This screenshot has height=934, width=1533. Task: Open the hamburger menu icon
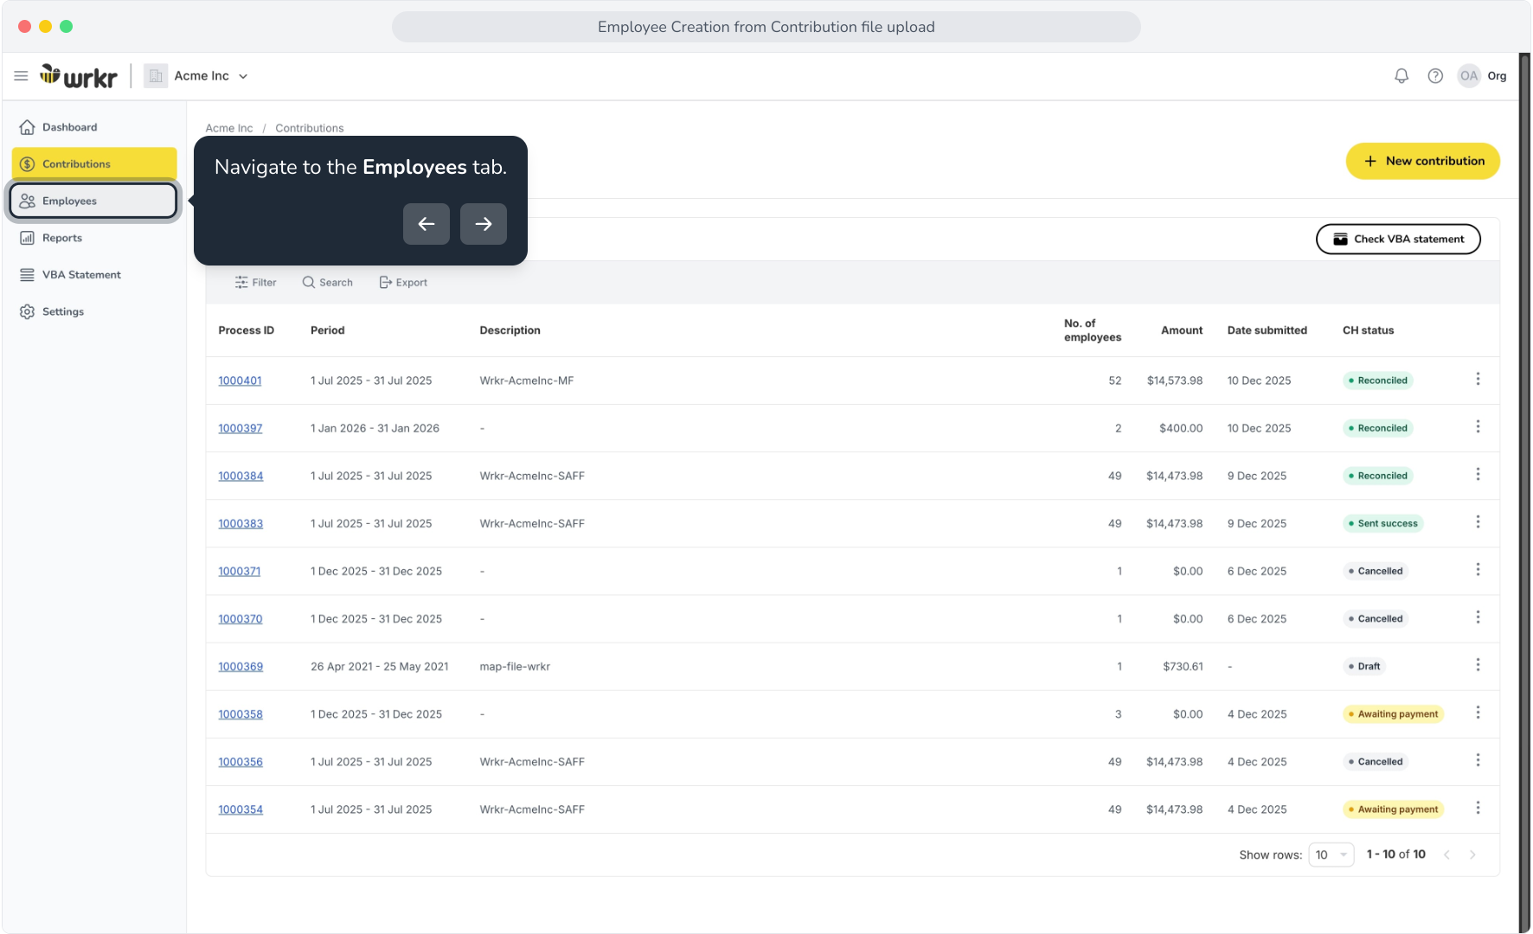21,76
